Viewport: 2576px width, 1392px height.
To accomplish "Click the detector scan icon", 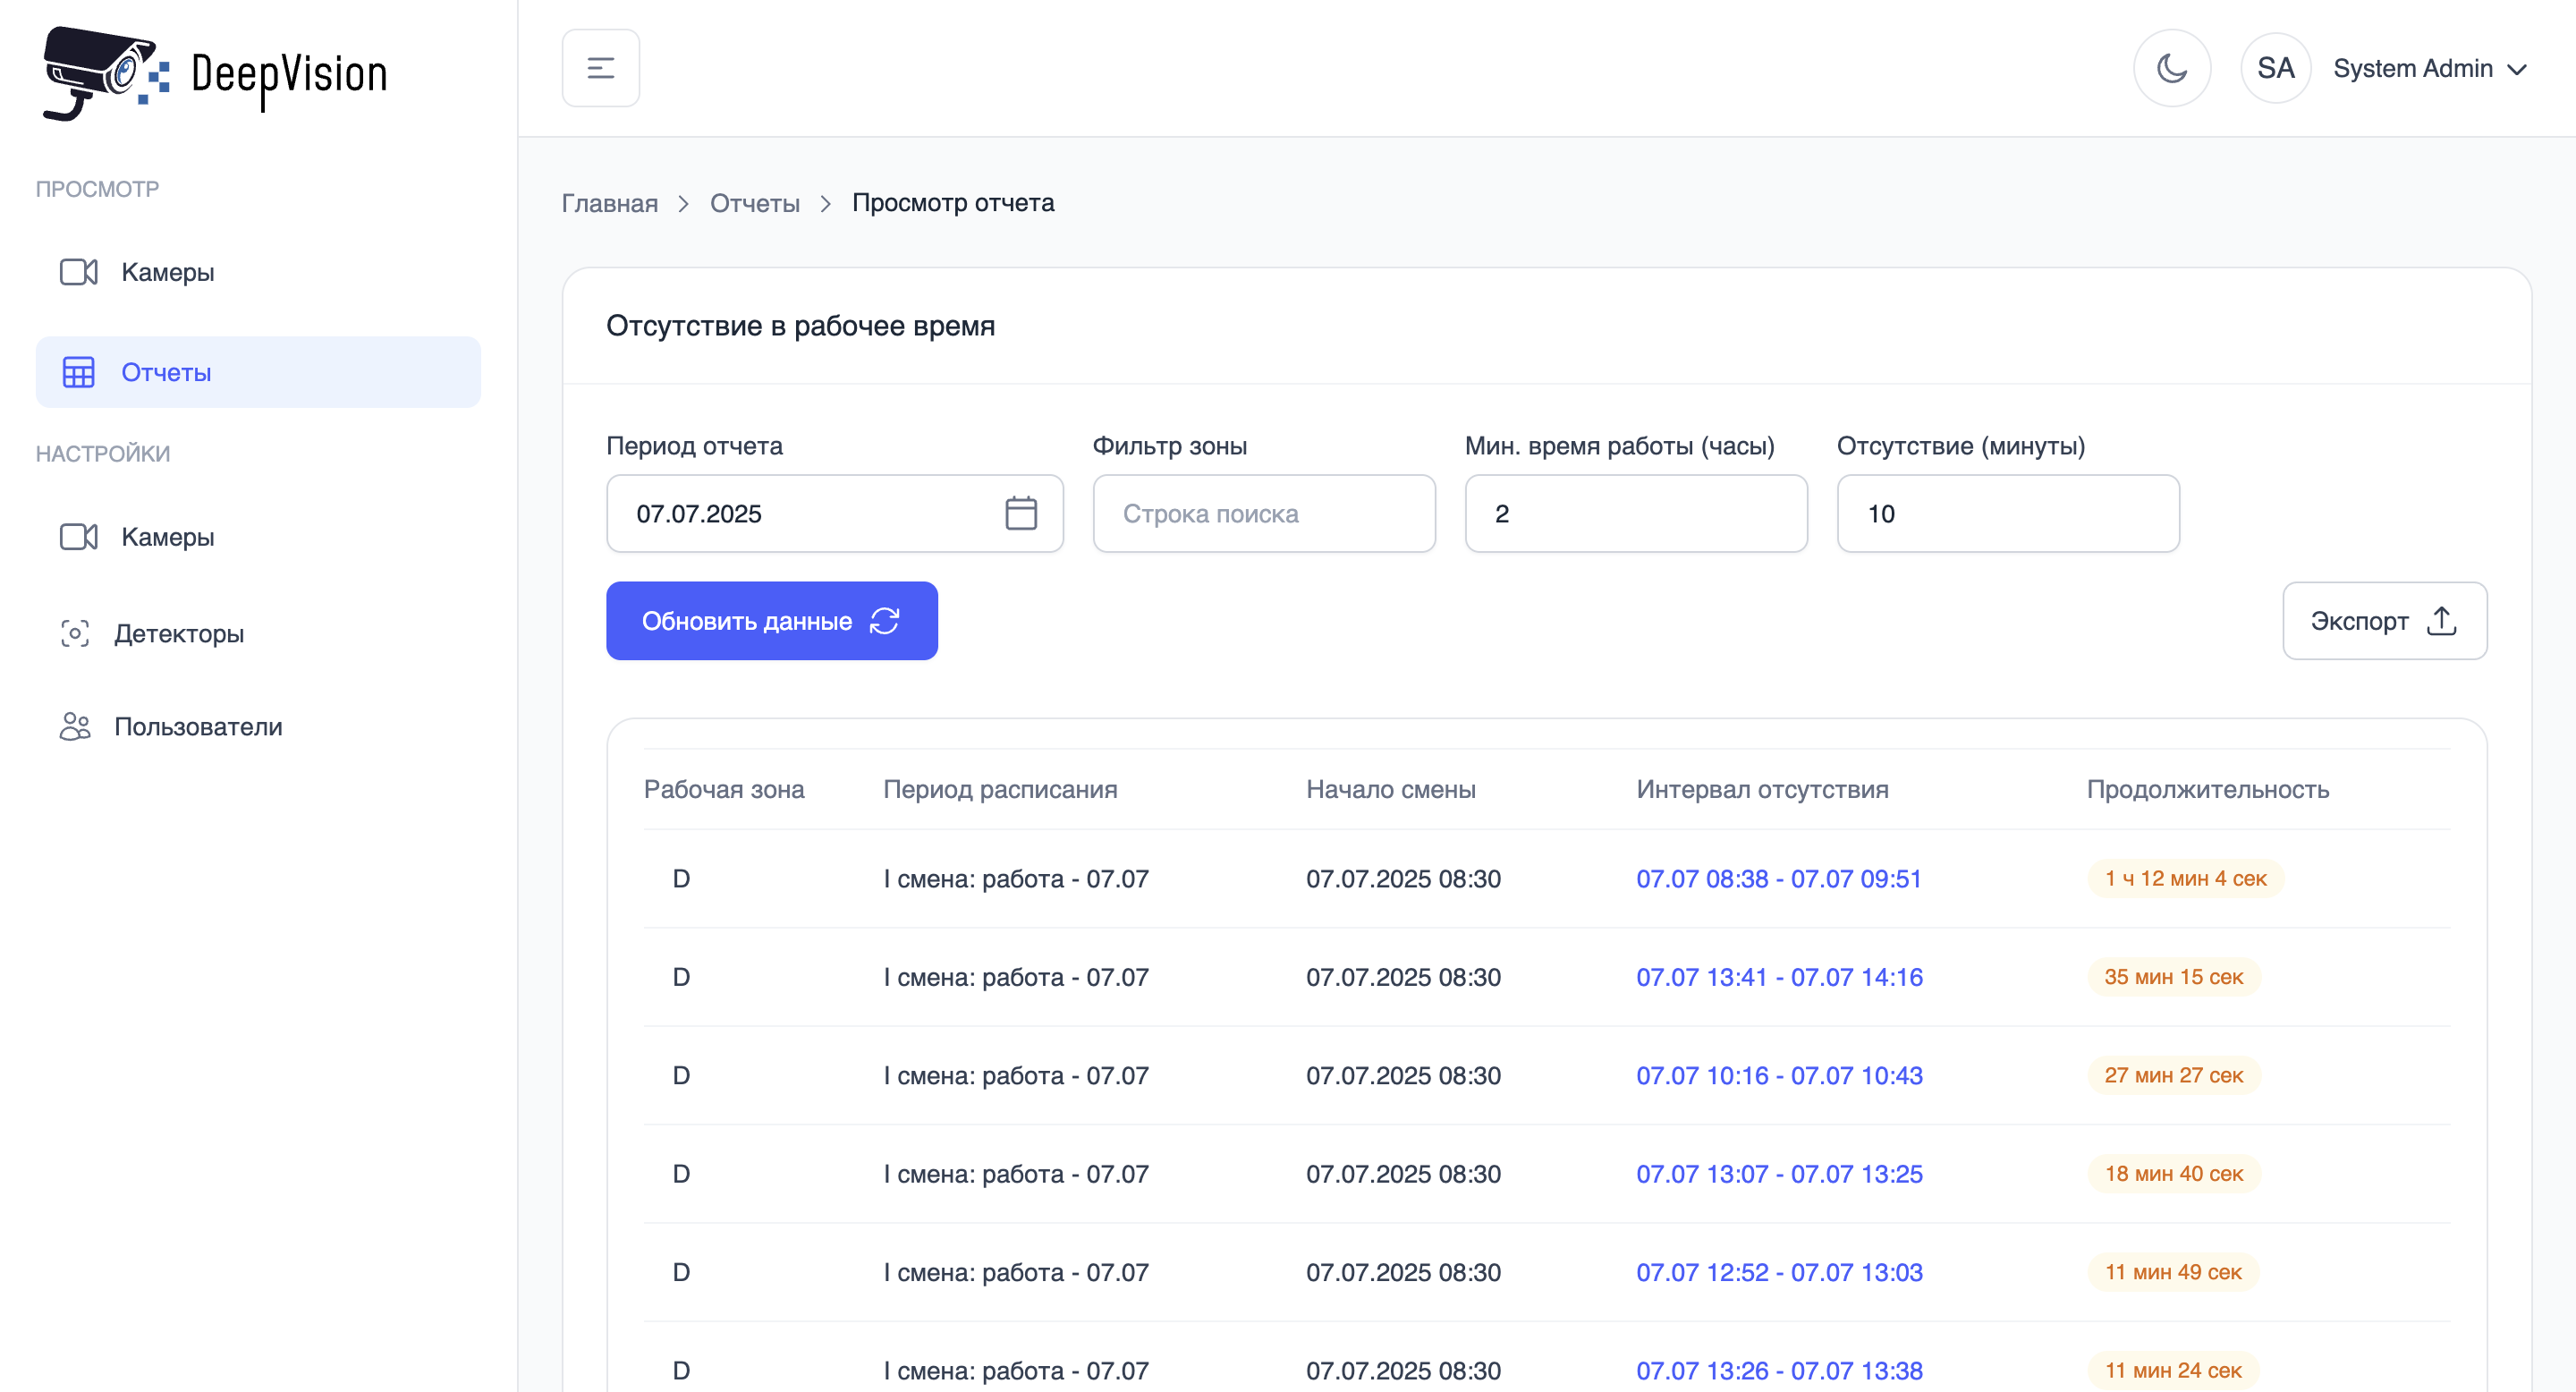I will [x=75, y=633].
